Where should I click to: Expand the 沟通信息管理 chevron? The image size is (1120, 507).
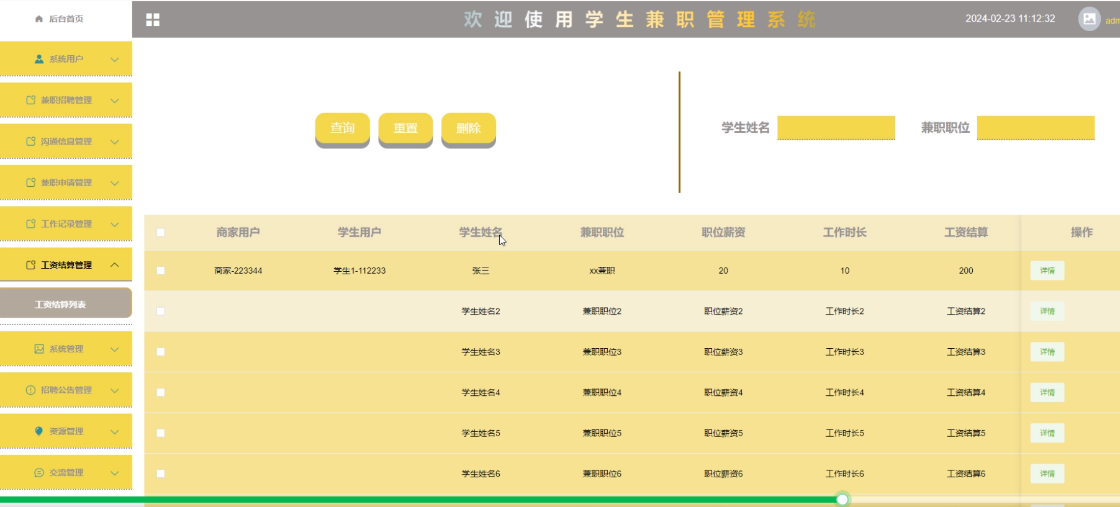point(115,142)
